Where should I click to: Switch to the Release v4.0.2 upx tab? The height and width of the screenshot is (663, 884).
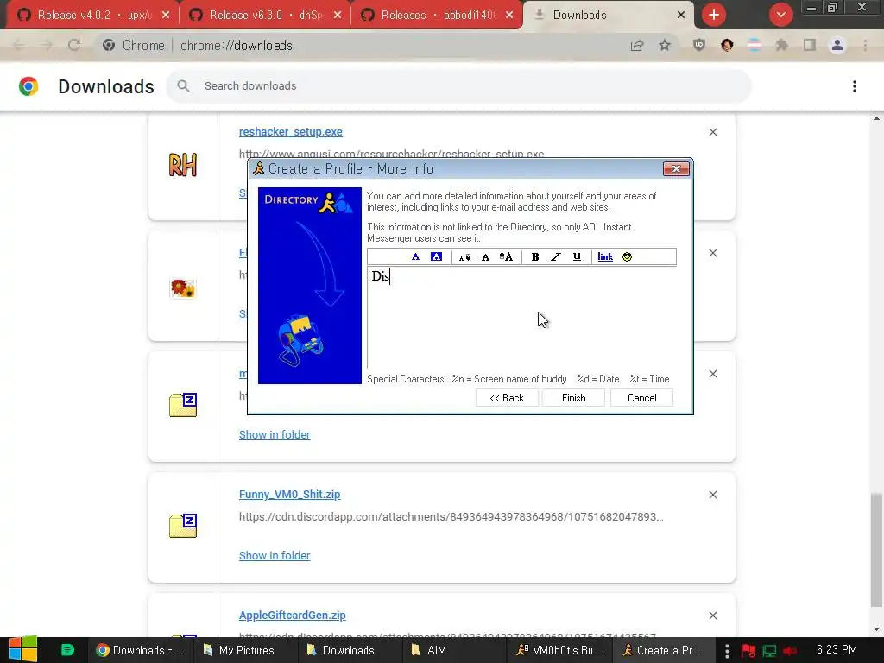click(x=92, y=16)
